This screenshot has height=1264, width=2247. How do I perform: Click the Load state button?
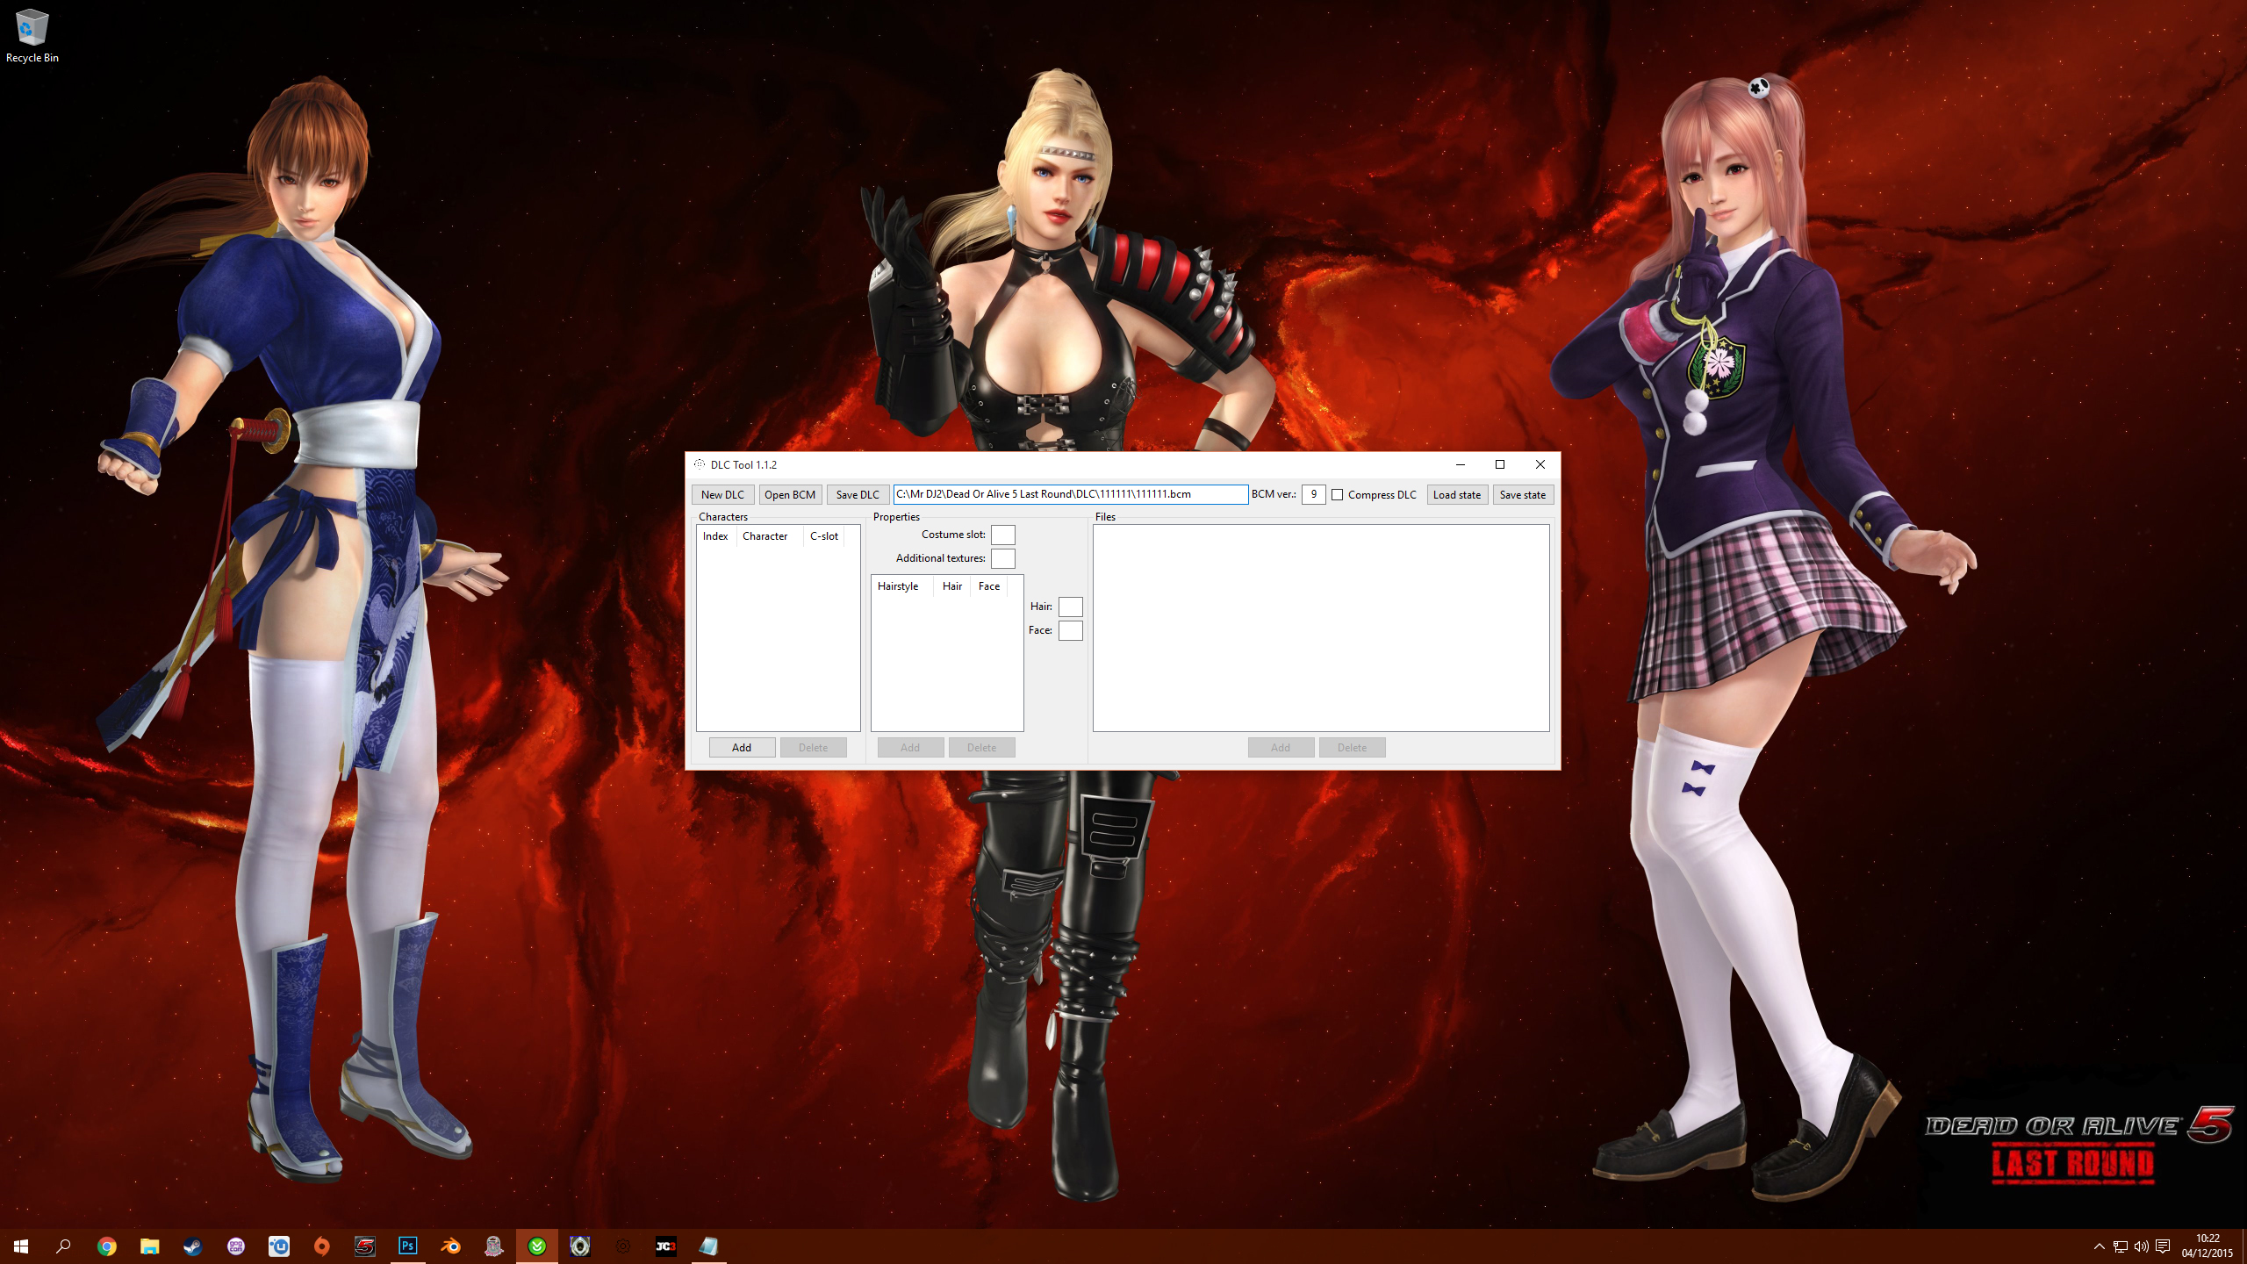pyautogui.click(x=1456, y=495)
